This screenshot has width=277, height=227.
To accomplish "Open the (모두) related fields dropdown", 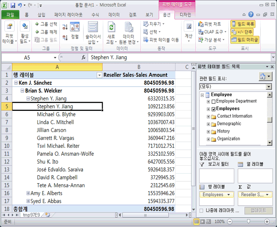I will coord(269,87).
